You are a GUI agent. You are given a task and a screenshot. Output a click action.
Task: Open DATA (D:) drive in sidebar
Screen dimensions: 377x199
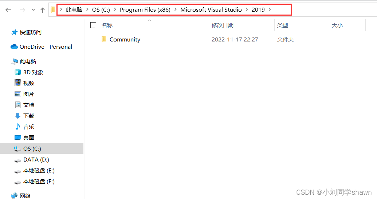pyautogui.click(x=36, y=160)
